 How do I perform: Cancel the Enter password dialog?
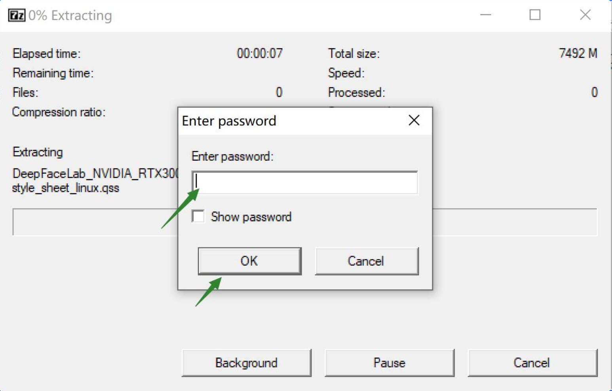367,261
